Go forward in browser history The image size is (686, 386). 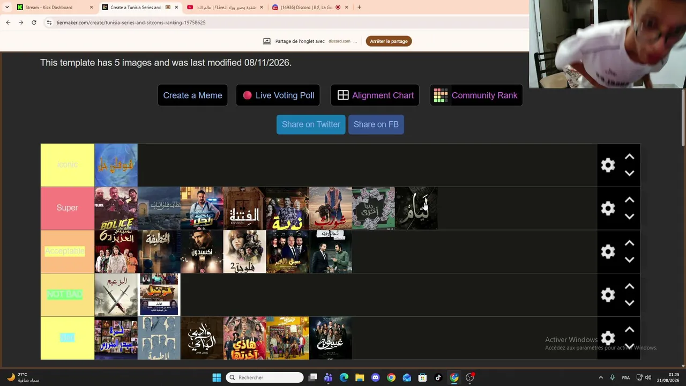[21, 23]
